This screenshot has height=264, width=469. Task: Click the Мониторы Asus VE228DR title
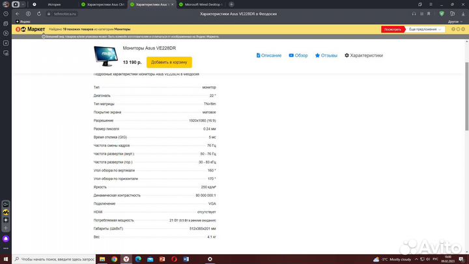[x=149, y=48]
